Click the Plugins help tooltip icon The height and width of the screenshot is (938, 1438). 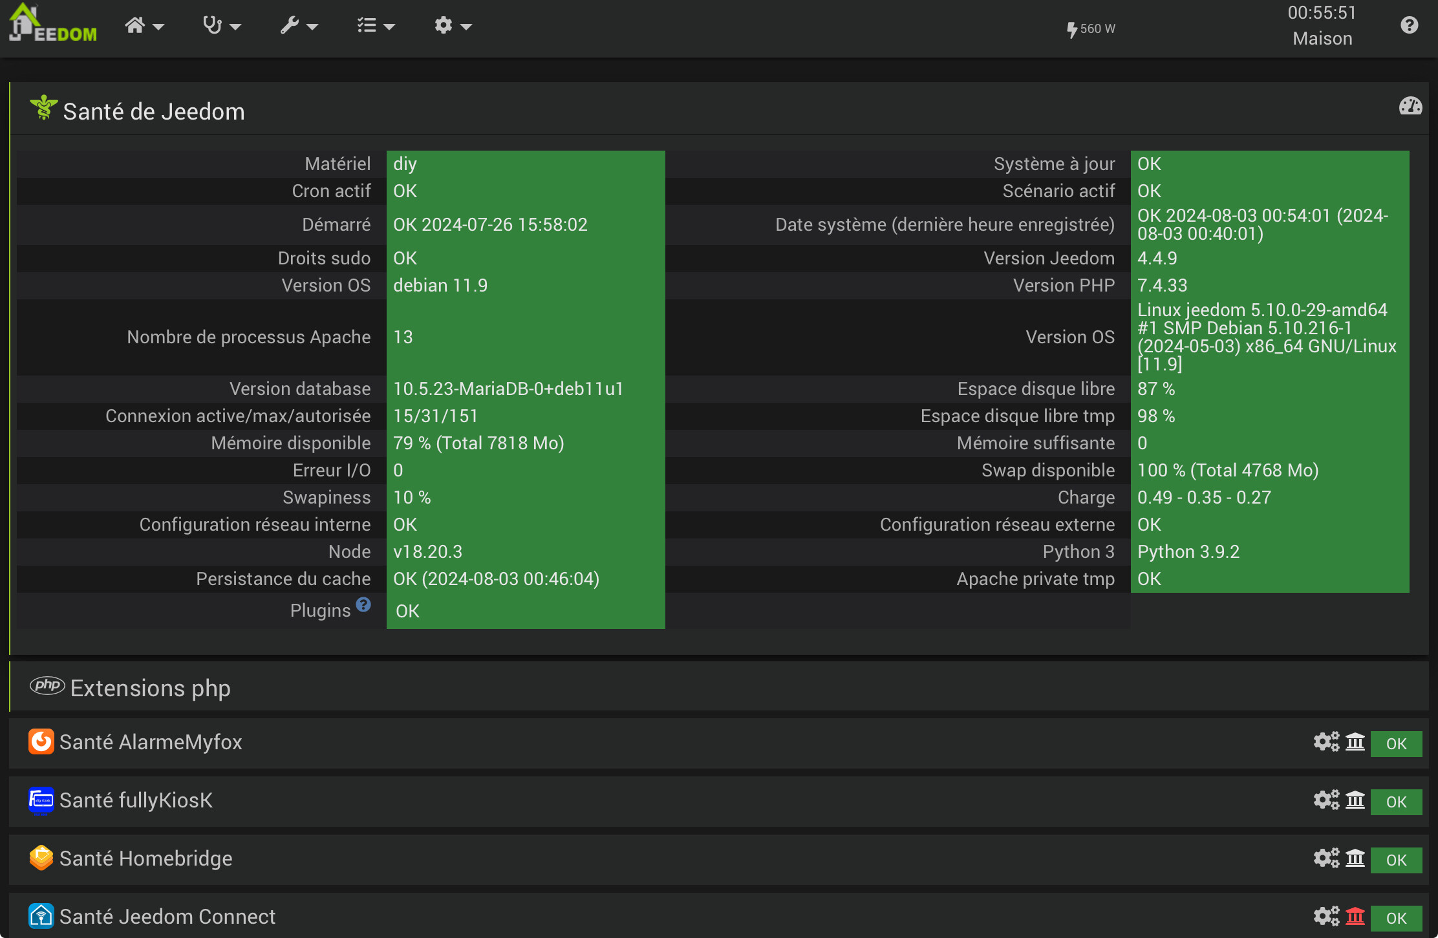click(363, 604)
